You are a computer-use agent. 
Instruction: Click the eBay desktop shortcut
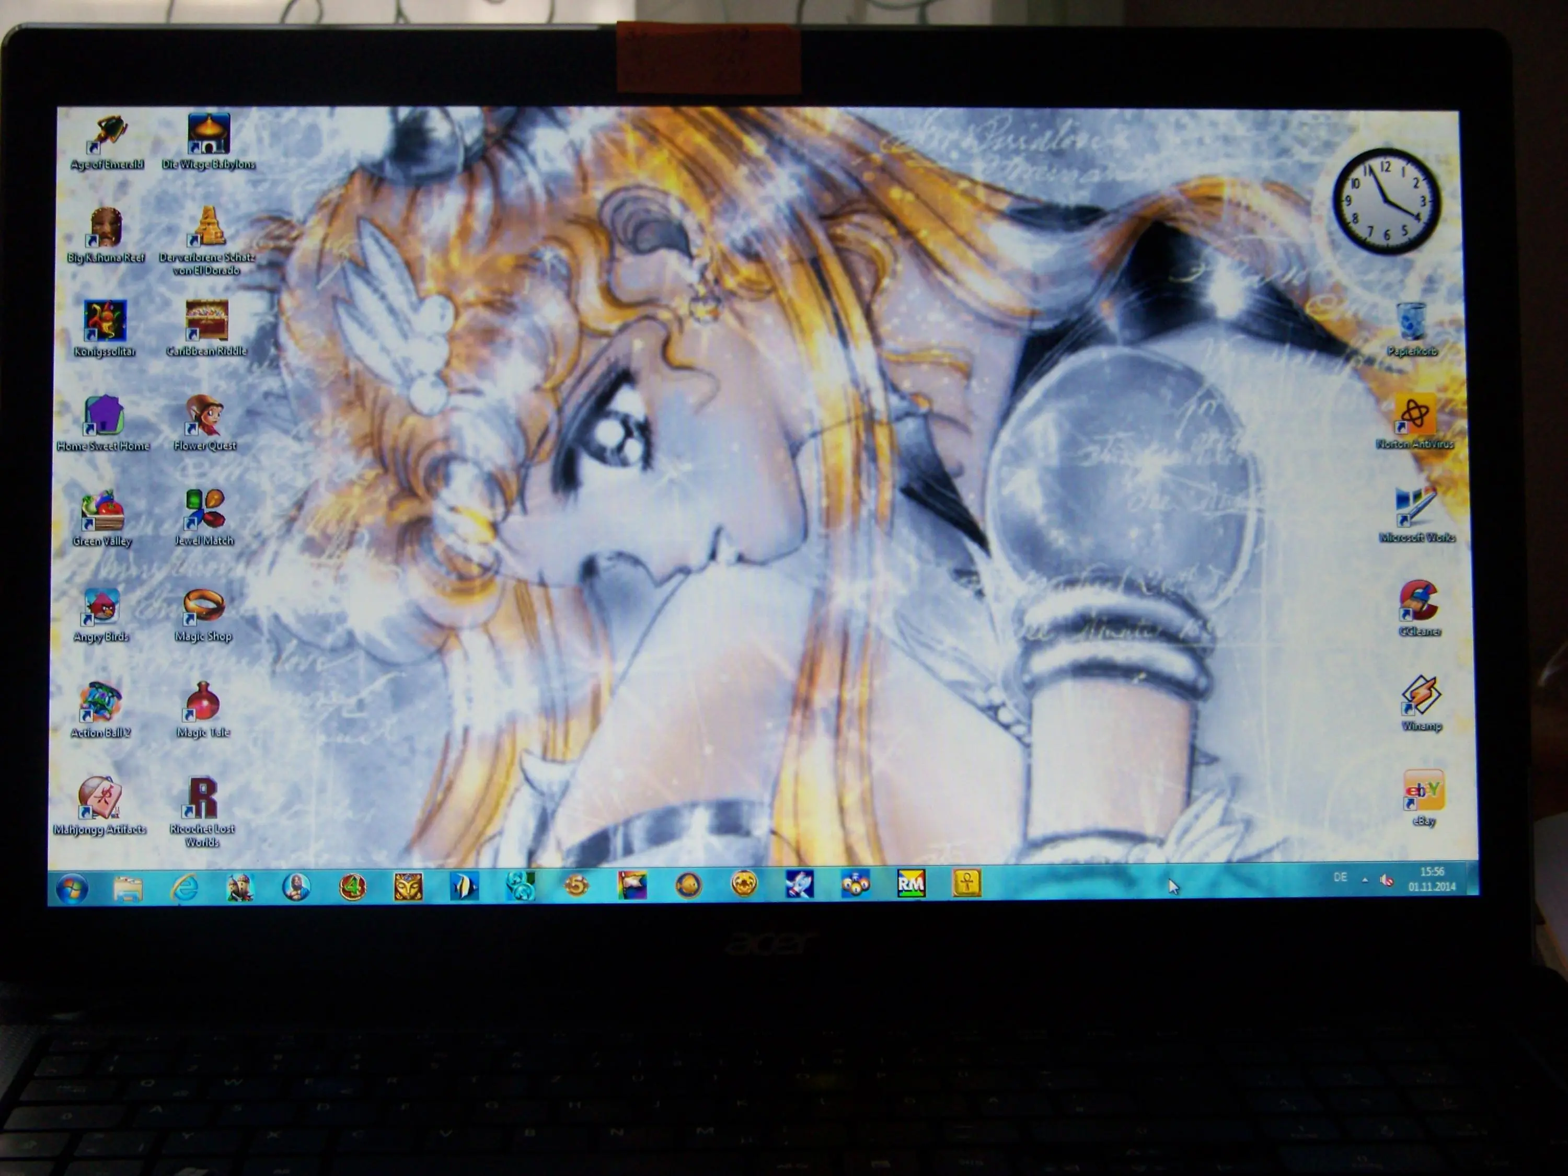1423,790
